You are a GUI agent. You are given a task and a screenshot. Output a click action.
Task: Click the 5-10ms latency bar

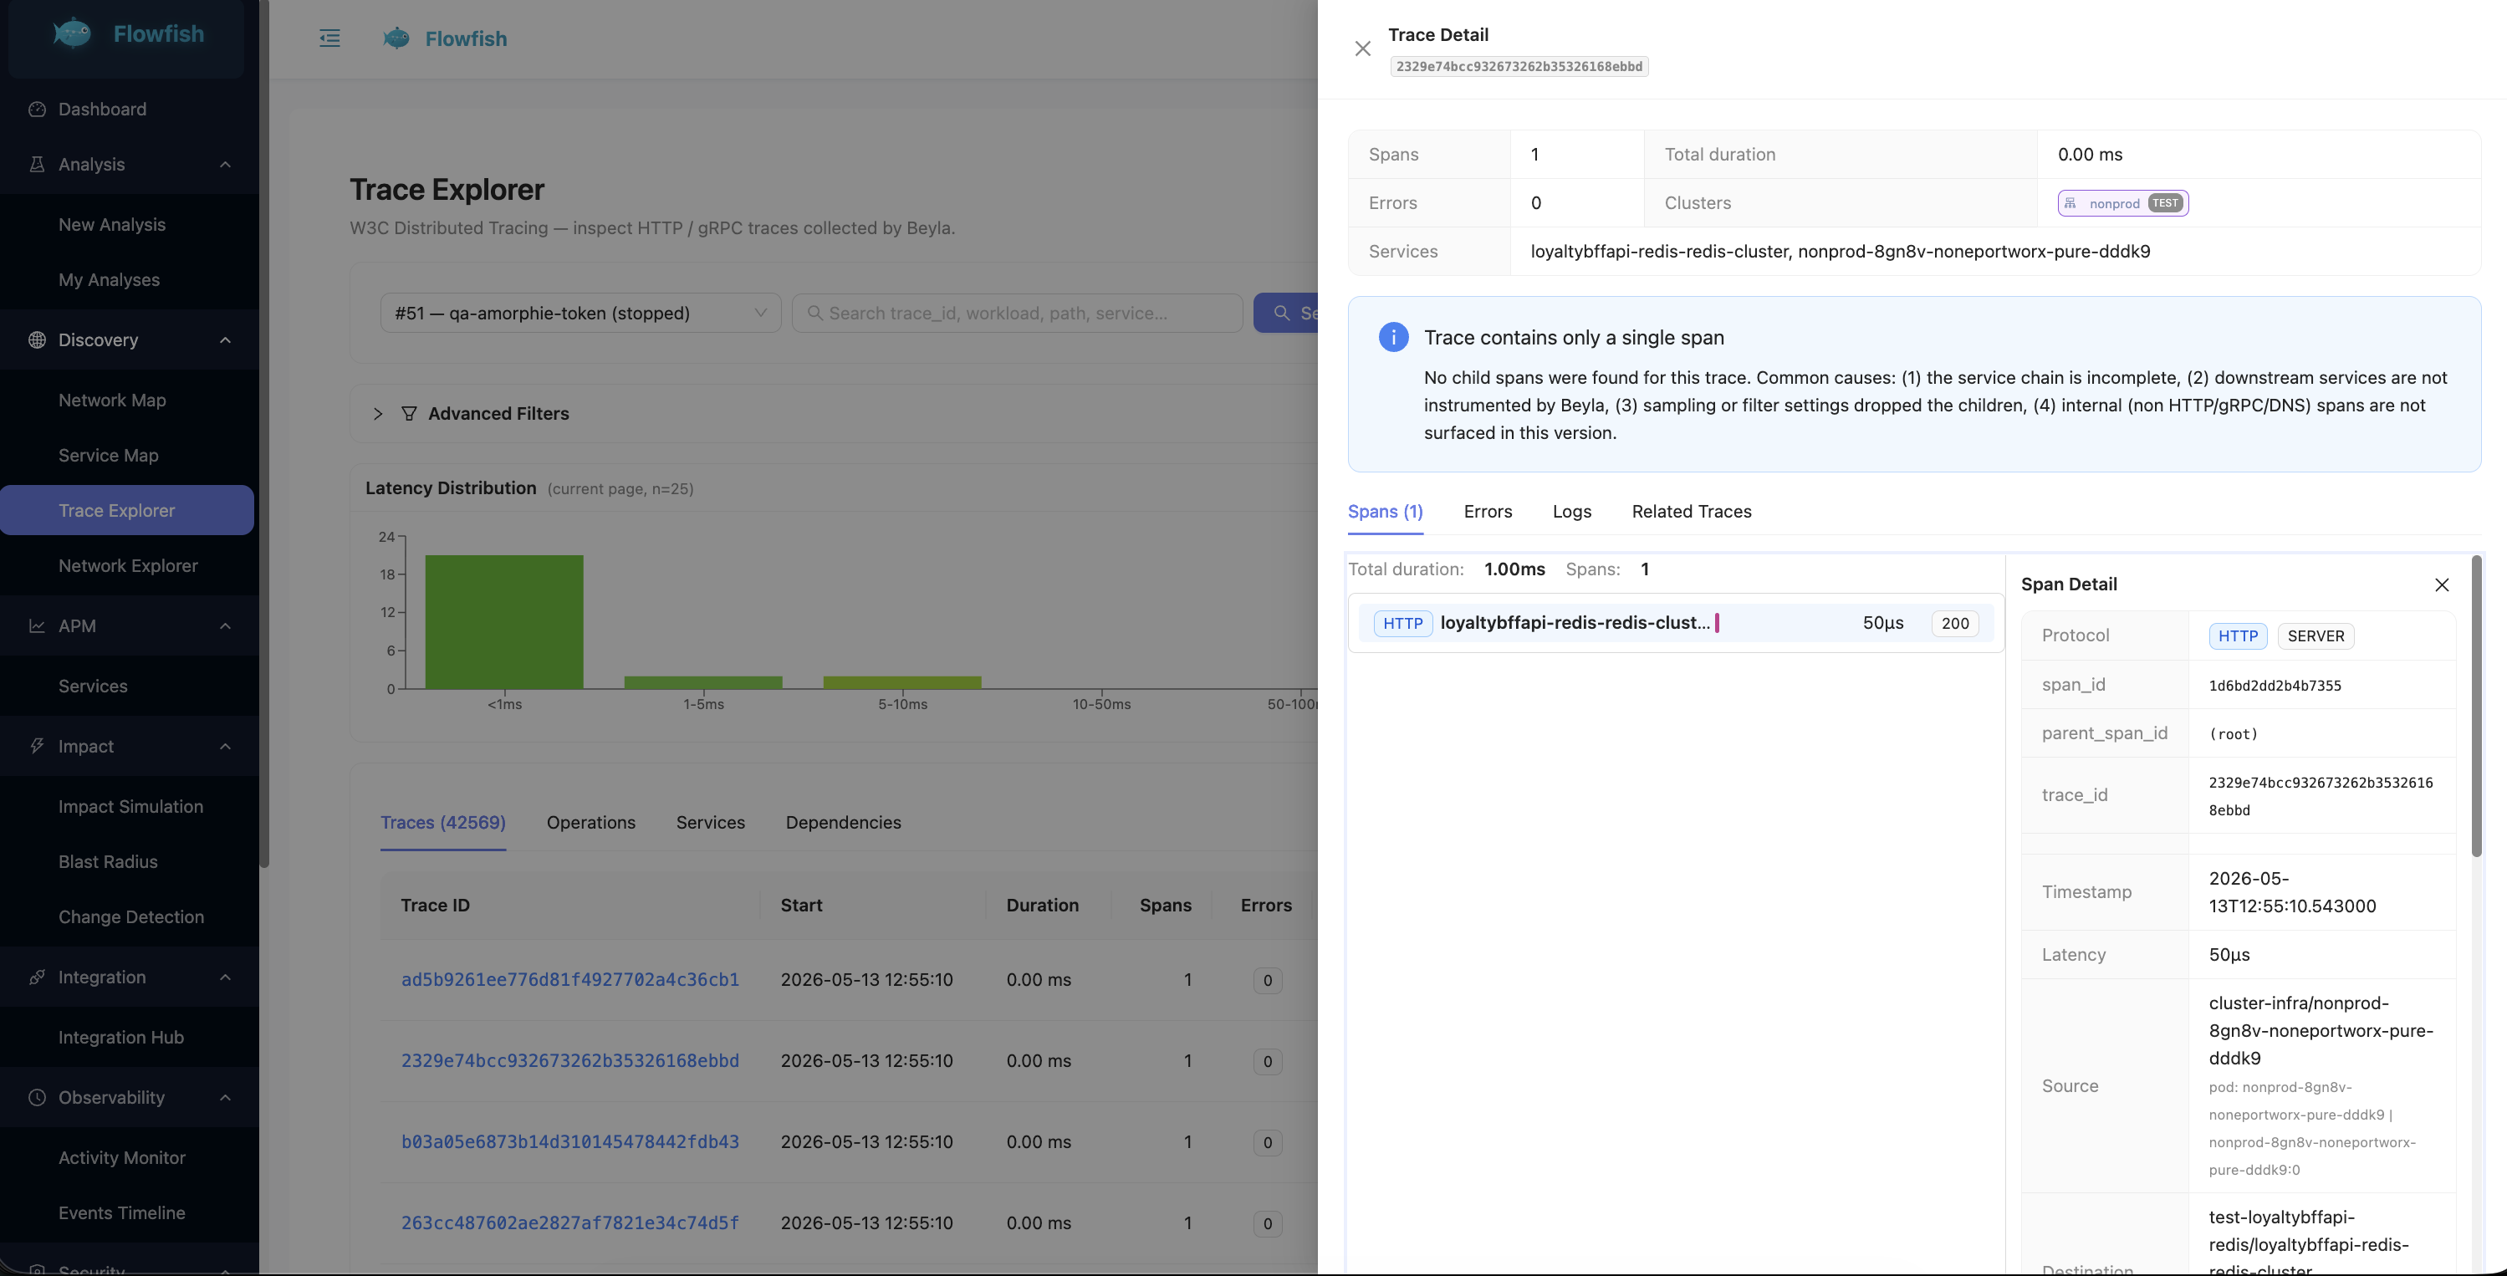(x=902, y=682)
